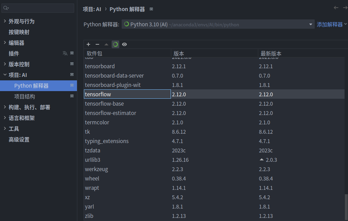The height and width of the screenshot is (221, 348).
Task: Click the project-level marker icon beside 项目: AI
Action: point(72,74)
